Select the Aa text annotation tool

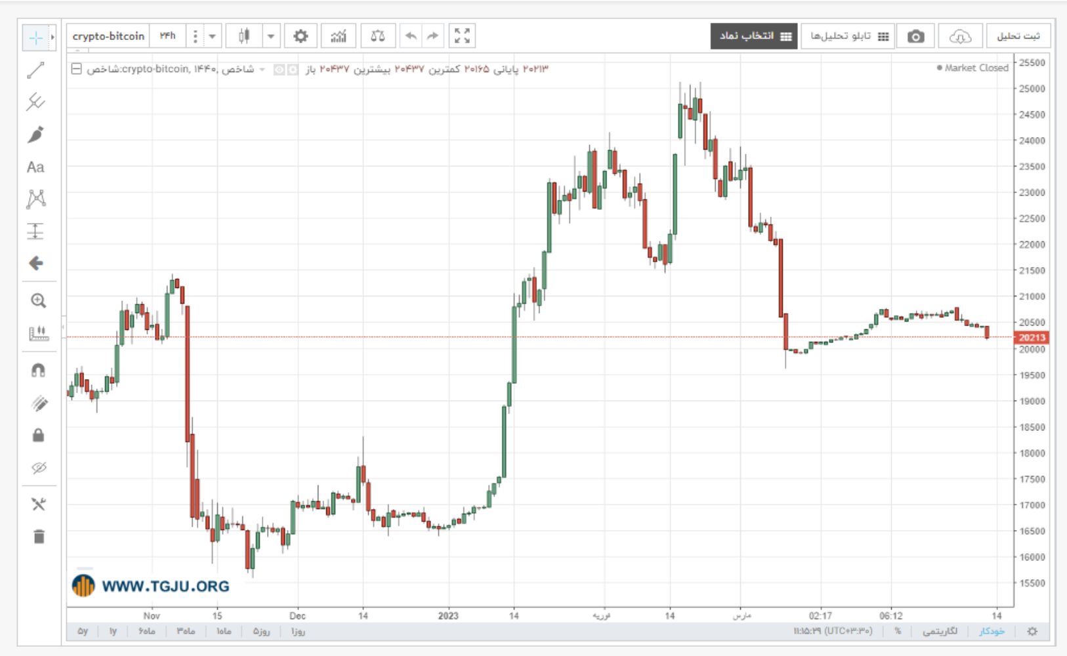coord(36,167)
